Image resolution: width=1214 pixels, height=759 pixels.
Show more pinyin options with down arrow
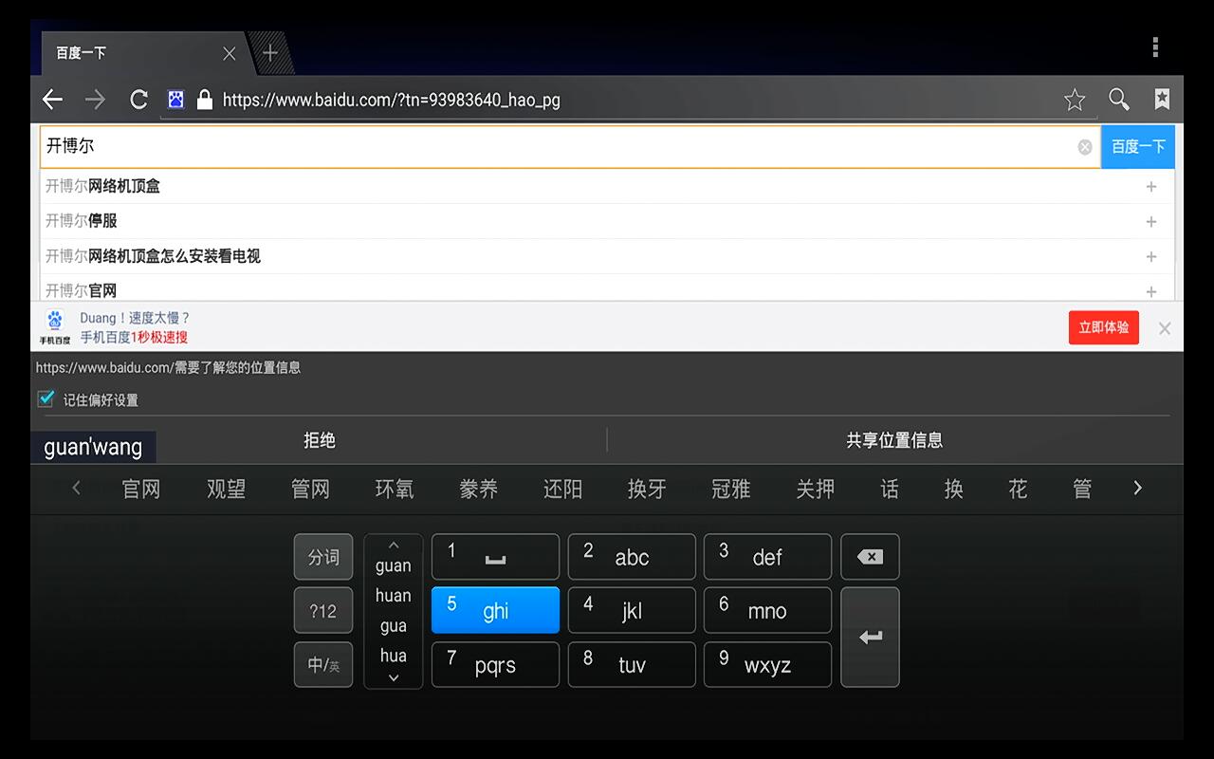393,677
